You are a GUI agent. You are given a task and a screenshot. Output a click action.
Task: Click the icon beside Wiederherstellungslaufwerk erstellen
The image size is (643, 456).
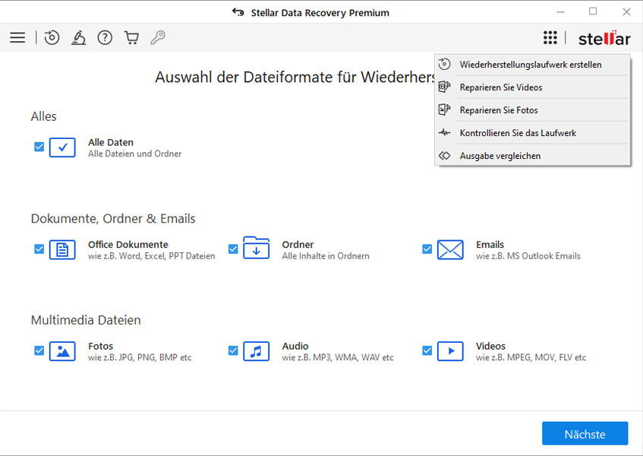pos(445,64)
